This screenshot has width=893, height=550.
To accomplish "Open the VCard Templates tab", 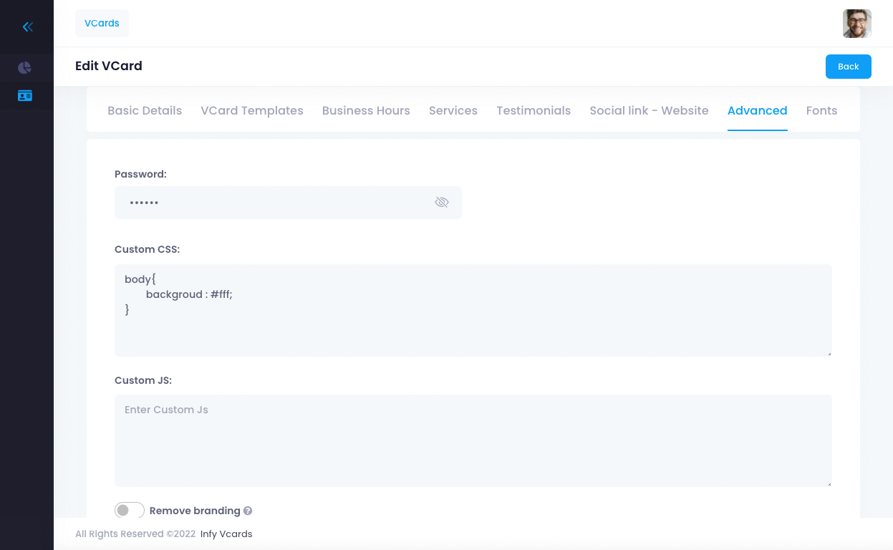I will click(x=252, y=111).
